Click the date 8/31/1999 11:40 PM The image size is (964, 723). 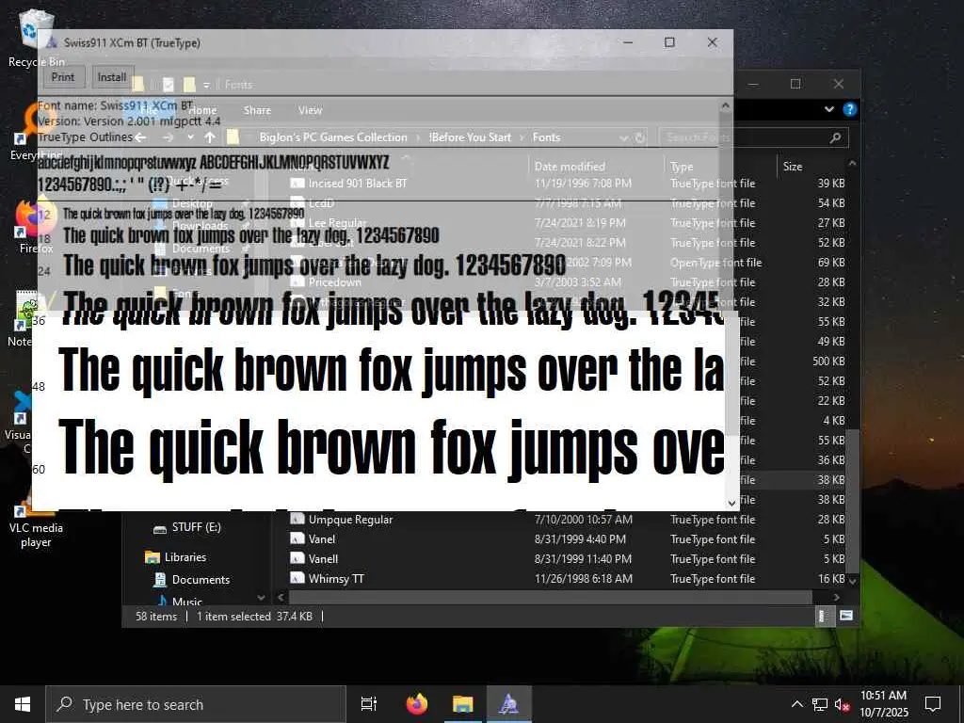583,559
